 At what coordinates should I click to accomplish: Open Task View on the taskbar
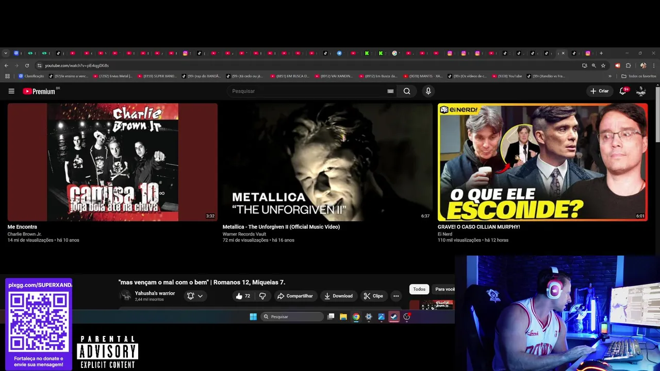point(331,317)
